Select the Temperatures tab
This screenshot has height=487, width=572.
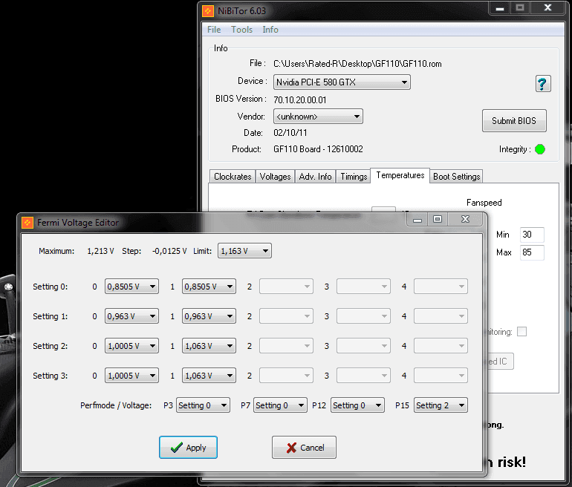pos(400,175)
